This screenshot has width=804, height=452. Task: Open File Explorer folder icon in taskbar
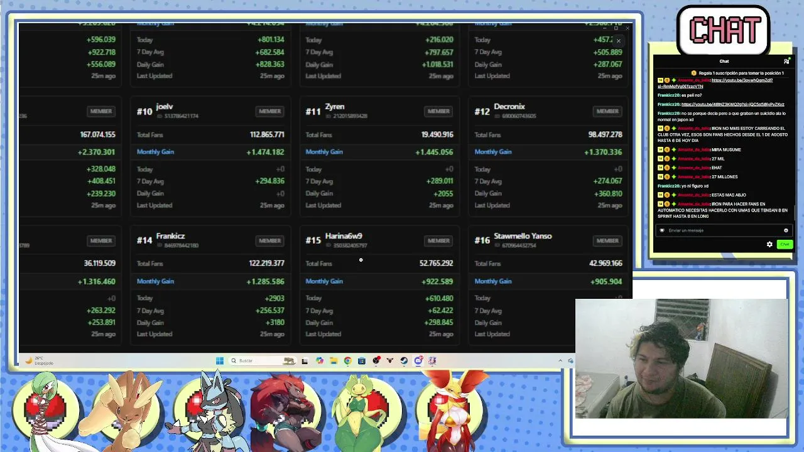click(334, 360)
